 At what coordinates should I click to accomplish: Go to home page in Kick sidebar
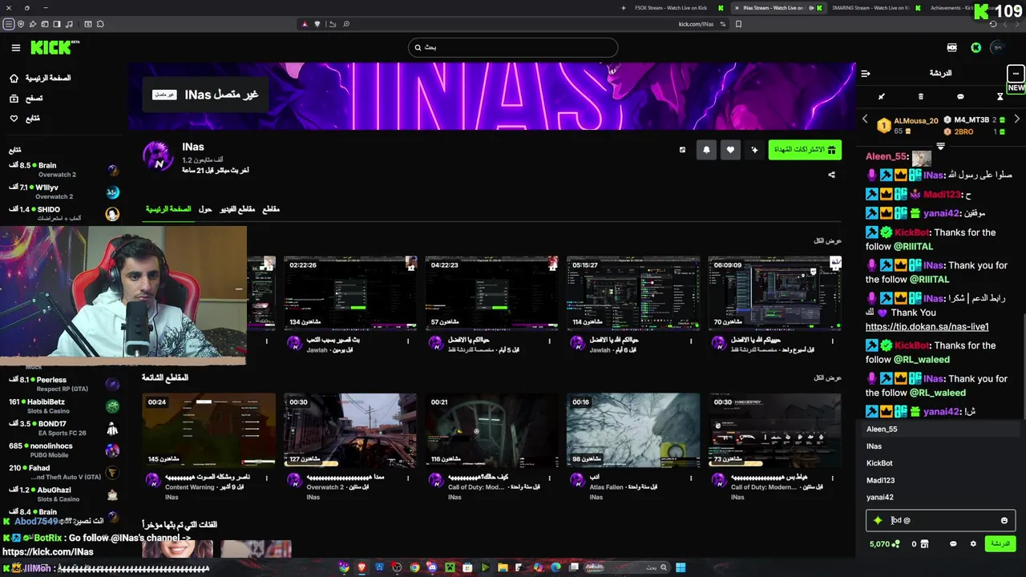[40, 78]
